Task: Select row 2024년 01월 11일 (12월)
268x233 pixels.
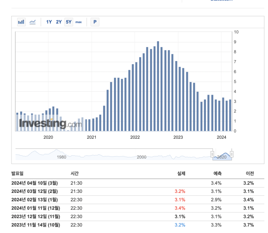Action: (138, 208)
